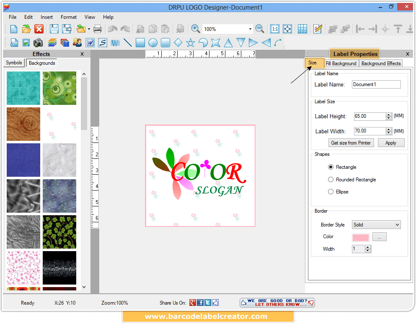Select the rounded rectangle shape tool
This screenshot has width=416, height=323.
coord(165,43)
